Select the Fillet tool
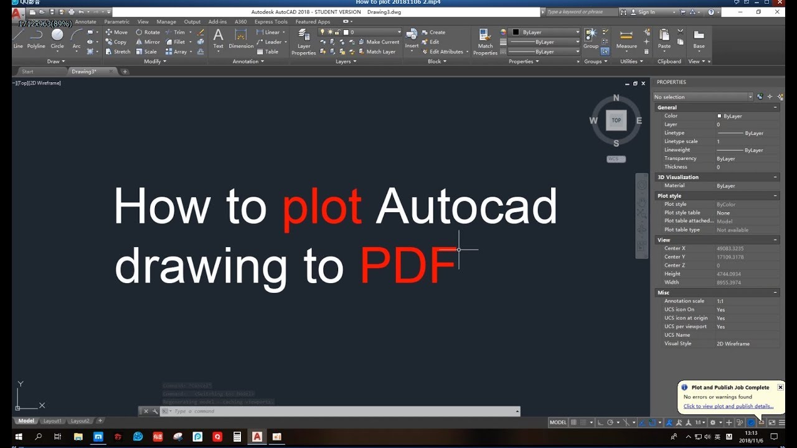This screenshot has height=448, width=797. click(x=175, y=42)
